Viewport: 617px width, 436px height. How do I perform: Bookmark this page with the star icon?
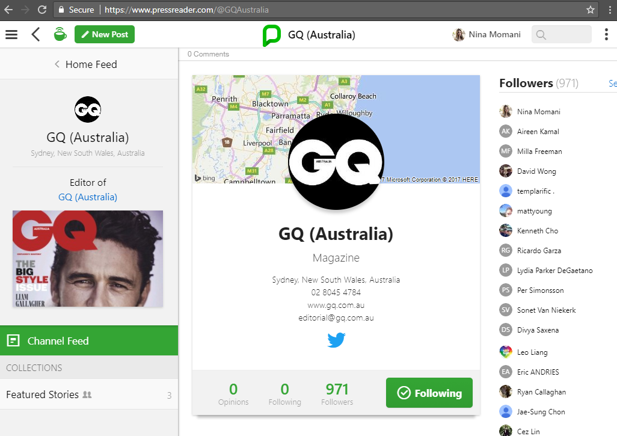591,10
